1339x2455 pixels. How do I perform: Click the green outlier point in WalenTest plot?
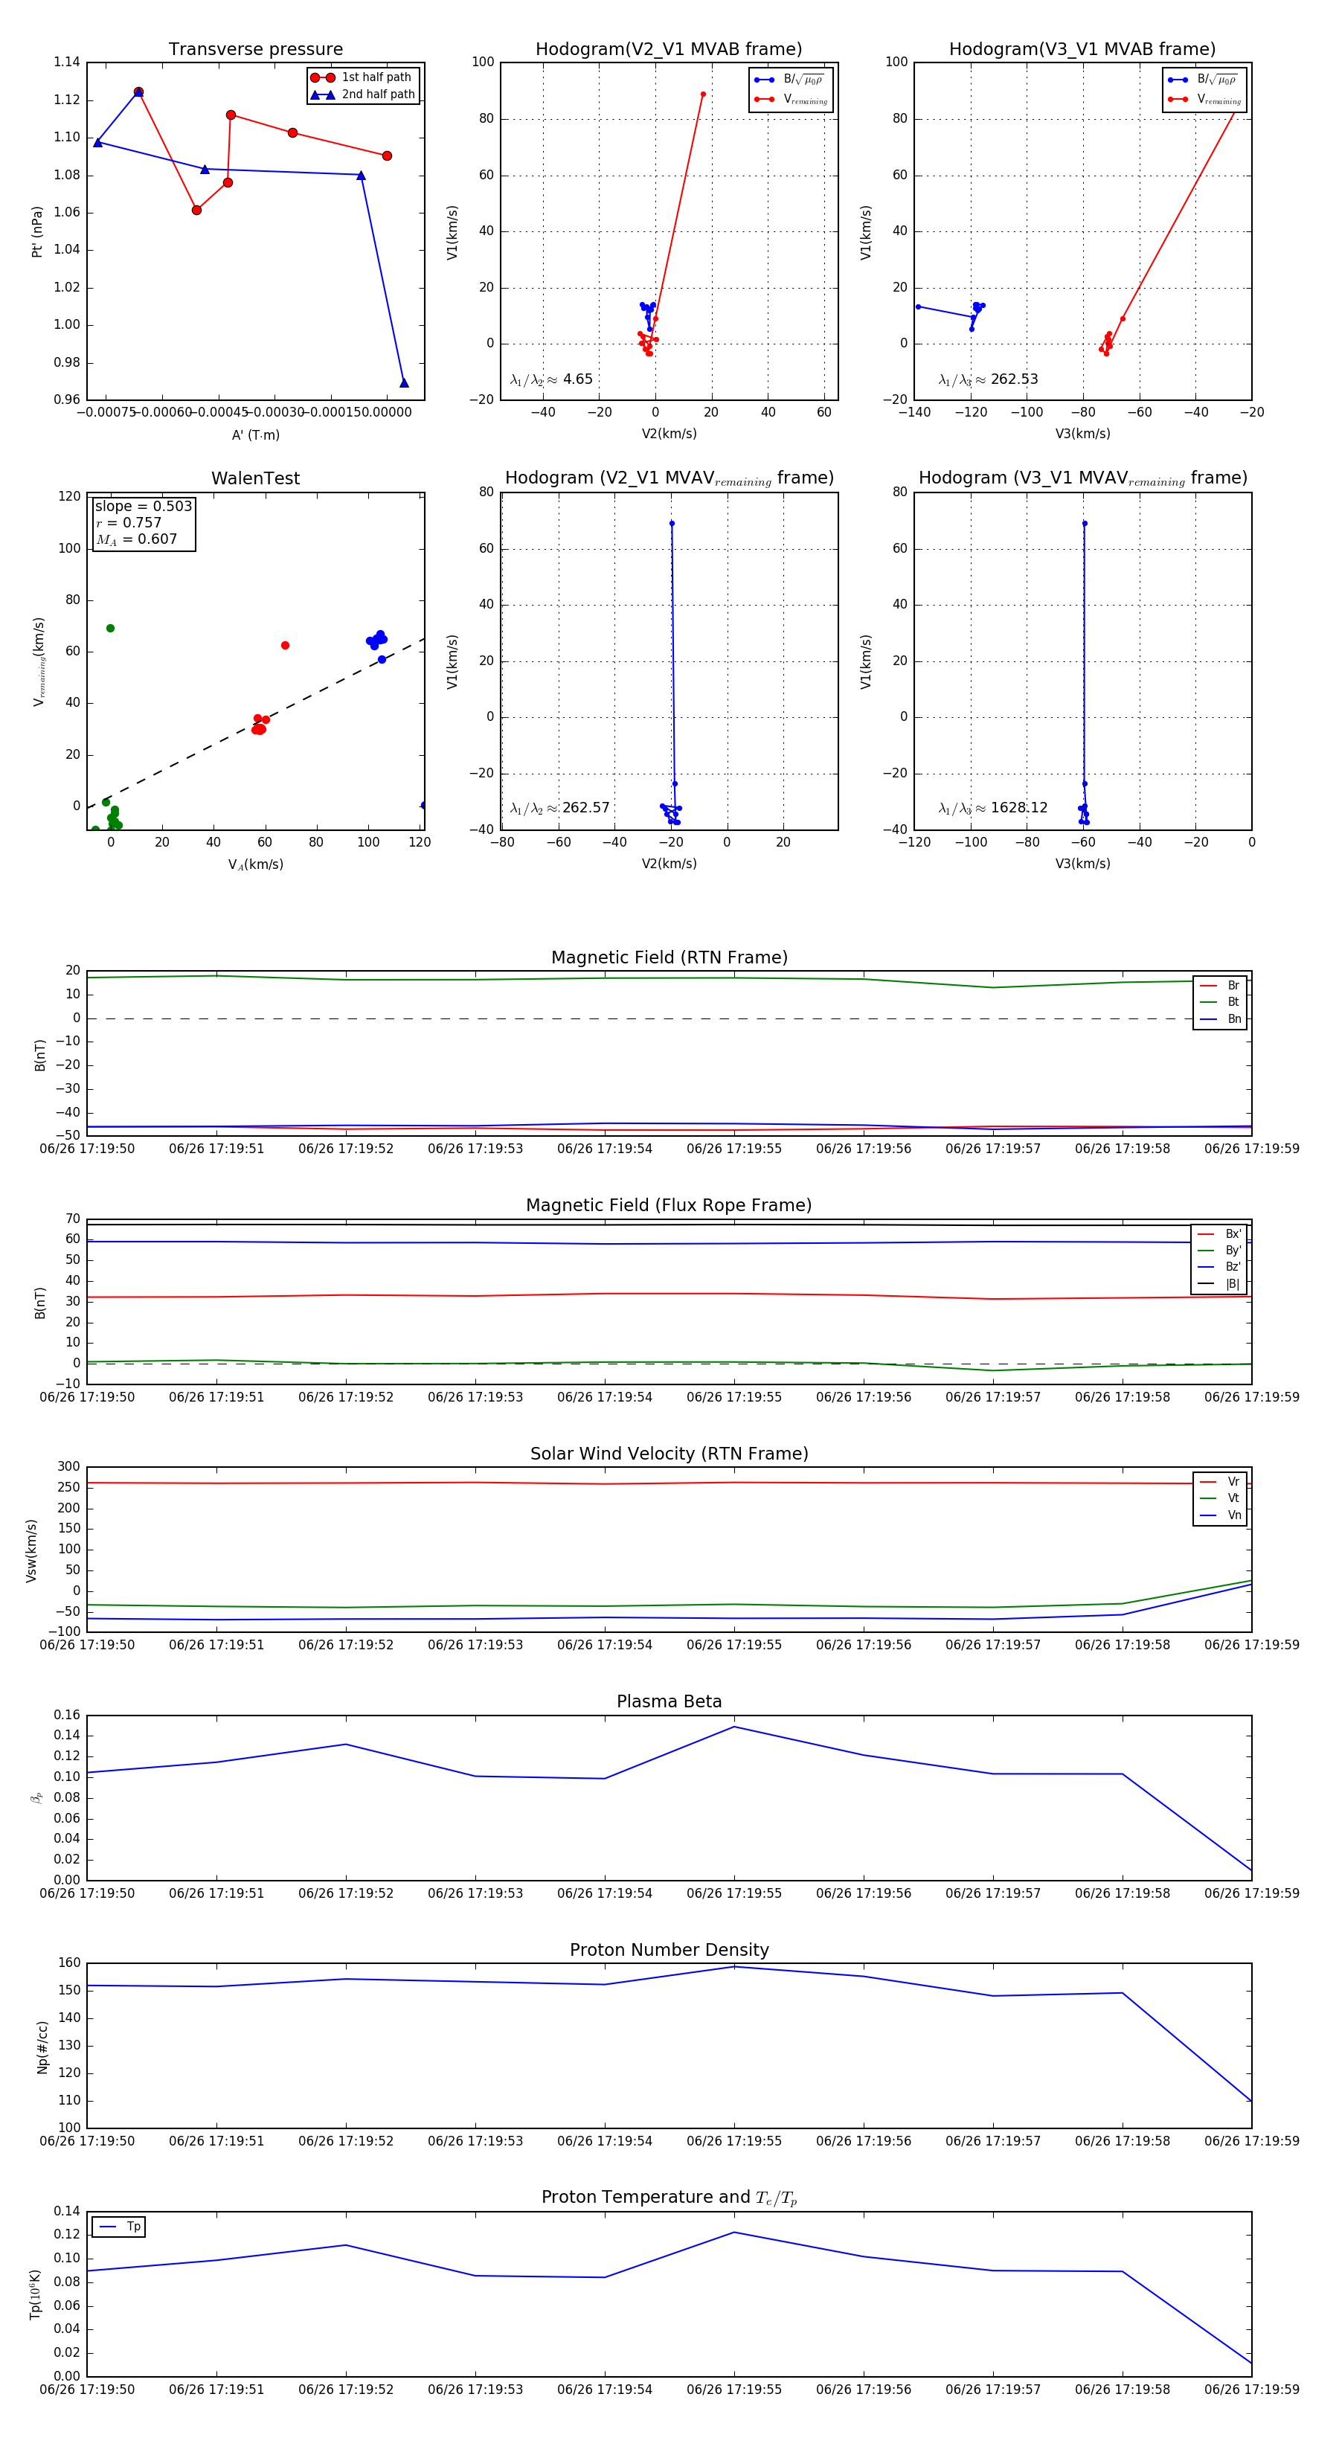(111, 628)
